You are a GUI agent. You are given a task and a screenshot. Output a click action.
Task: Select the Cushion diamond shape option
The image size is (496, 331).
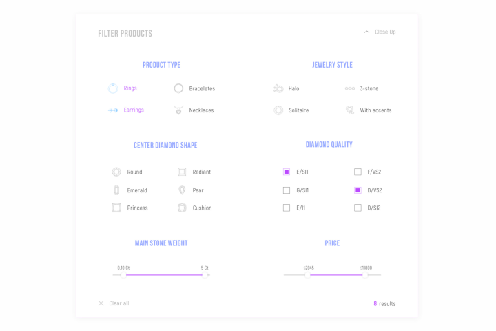pos(182,208)
